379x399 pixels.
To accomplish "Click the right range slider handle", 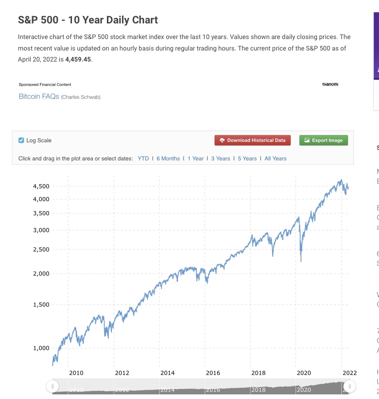I will [x=350, y=387].
